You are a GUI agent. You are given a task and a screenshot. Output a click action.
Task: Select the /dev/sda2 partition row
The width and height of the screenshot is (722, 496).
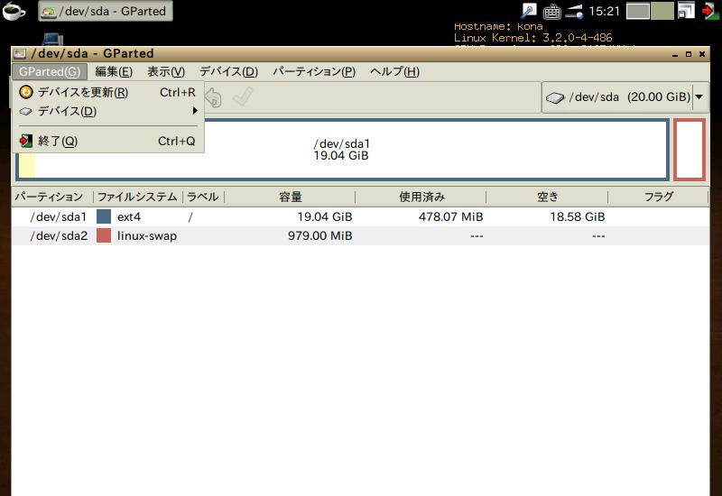click(360, 235)
